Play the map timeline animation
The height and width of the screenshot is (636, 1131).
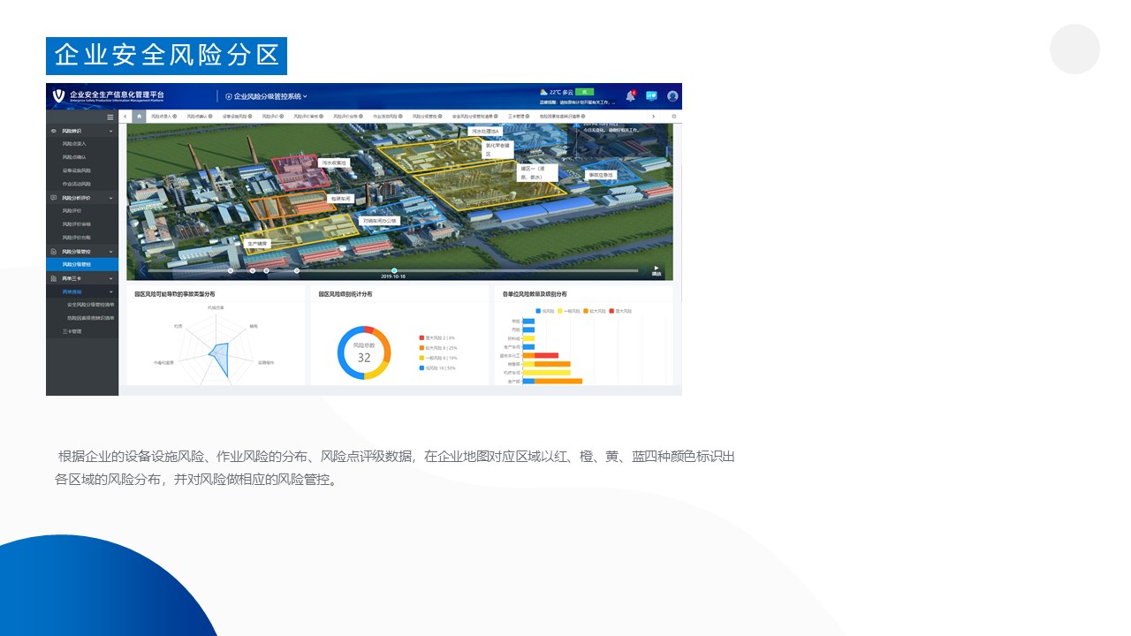[656, 269]
